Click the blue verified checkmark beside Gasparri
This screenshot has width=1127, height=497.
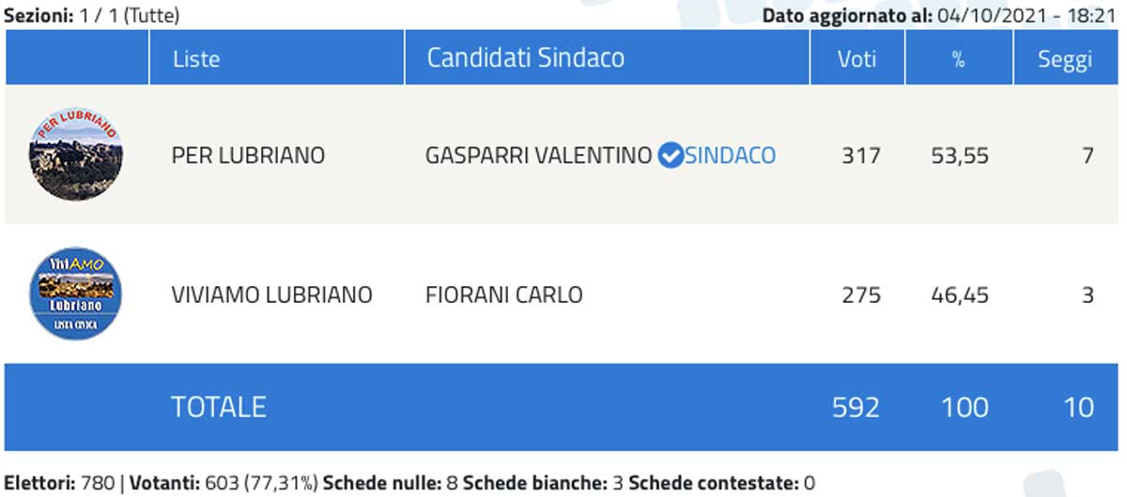click(670, 156)
